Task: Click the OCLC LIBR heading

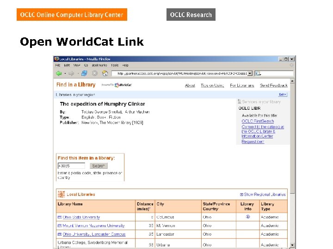Action: tap(249, 108)
